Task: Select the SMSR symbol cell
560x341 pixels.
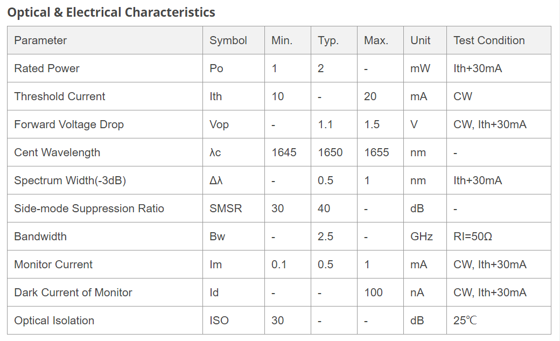Action: click(x=234, y=208)
